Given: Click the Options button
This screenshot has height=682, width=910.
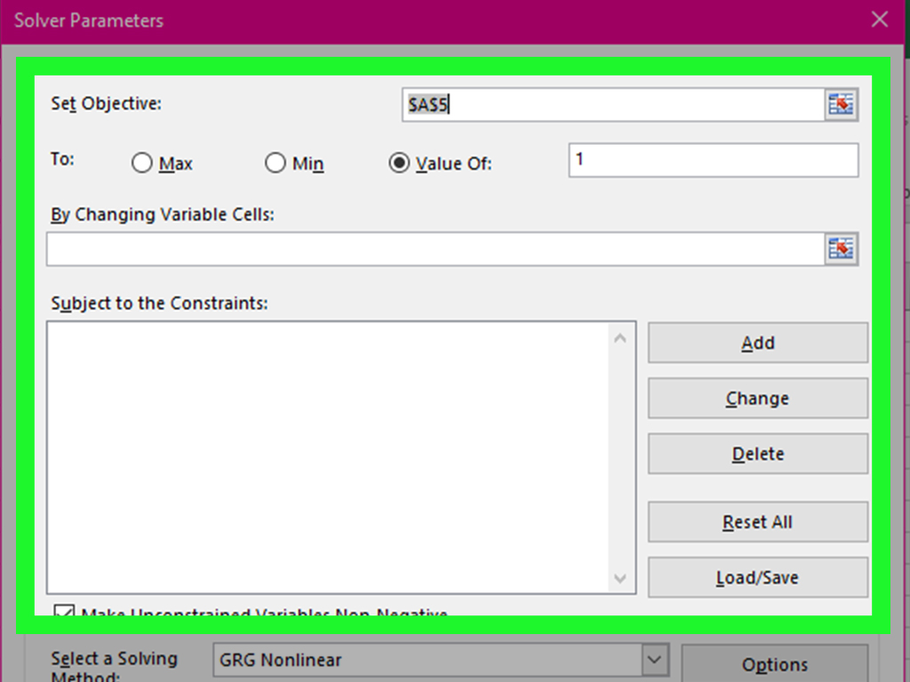Looking at the screenshot, I should point(775,664).
